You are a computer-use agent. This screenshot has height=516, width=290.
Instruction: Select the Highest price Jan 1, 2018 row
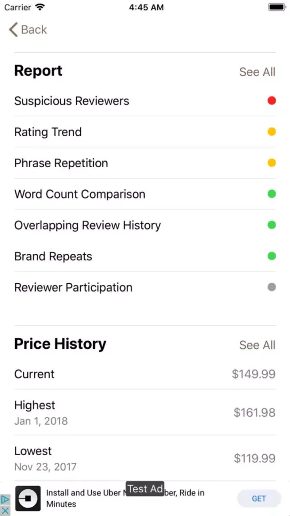[x=145, y=412]
